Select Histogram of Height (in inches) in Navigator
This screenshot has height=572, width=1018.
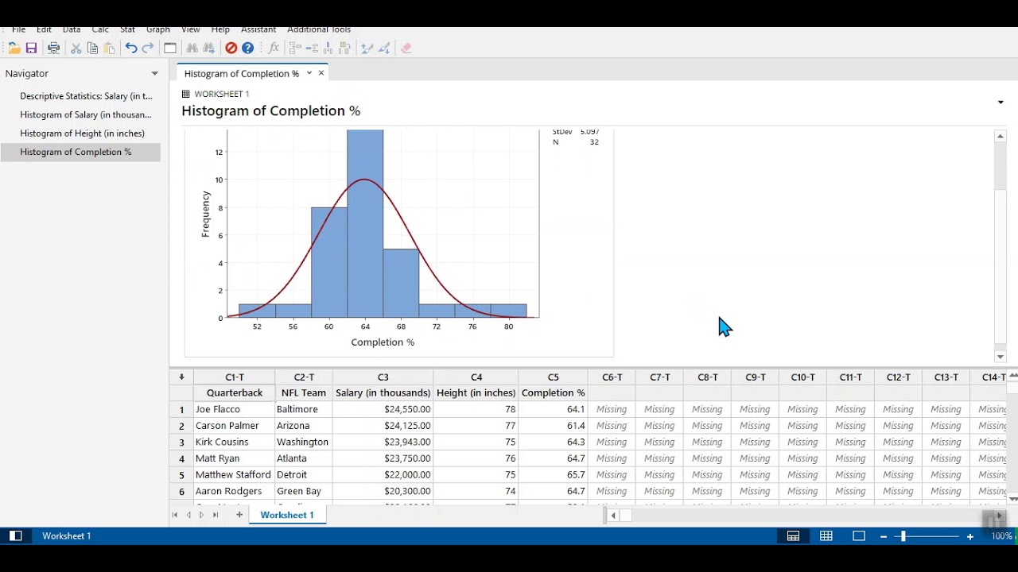point(82,133)
